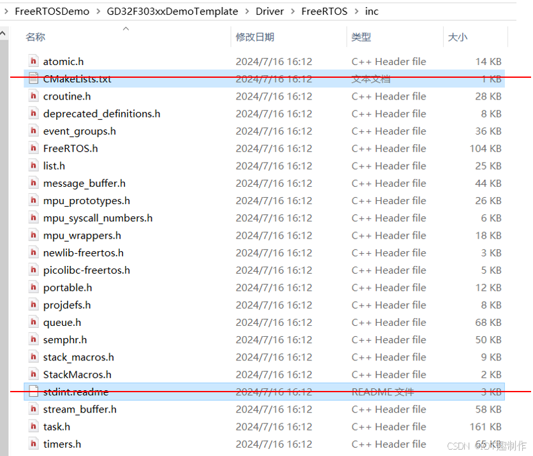Navigate to GD32F303xxDemoTemplate folder breadcrumb
533x456 pixels.
tap(172, 11)
